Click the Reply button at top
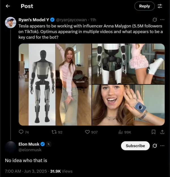Viewport: 170px width, 177px height. (144, 6)
